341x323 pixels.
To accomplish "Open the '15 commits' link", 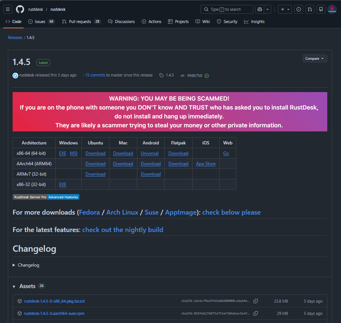I will point(95,75).
